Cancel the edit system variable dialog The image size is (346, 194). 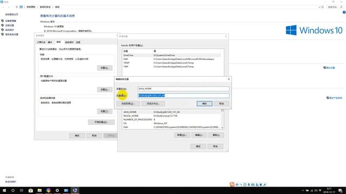[221, 103]
